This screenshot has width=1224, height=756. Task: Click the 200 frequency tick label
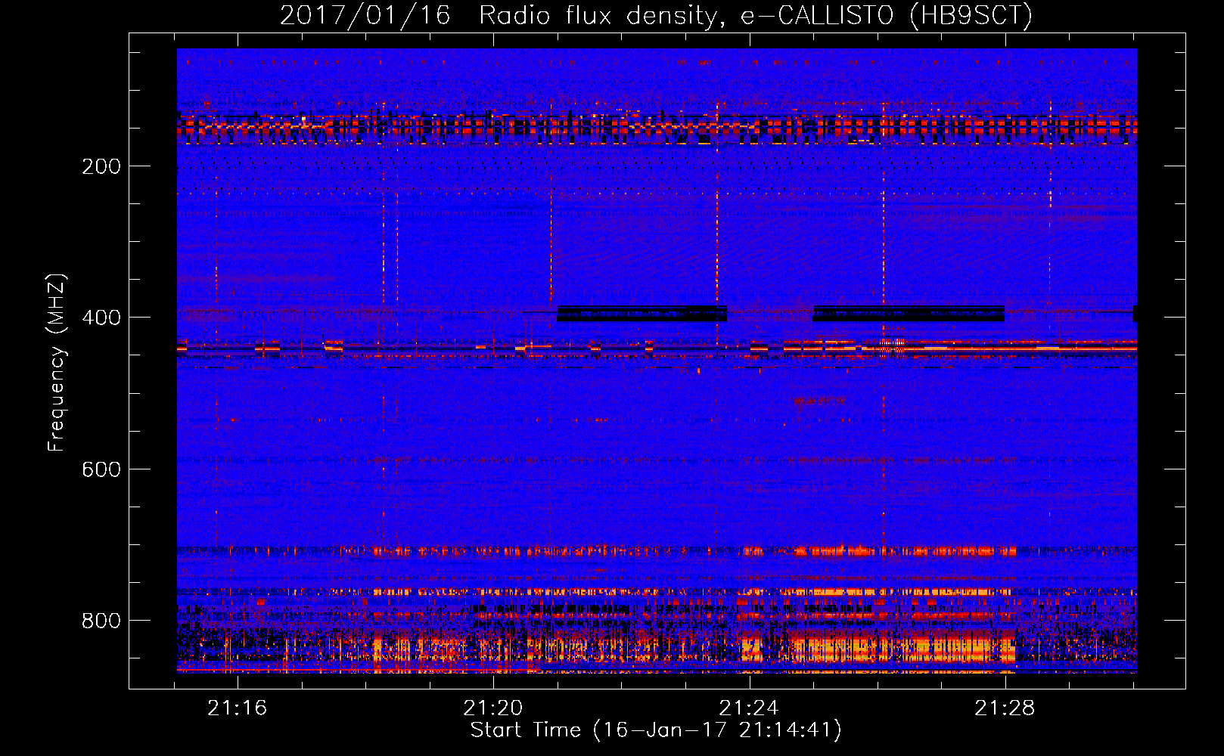(x=101, y=166)
